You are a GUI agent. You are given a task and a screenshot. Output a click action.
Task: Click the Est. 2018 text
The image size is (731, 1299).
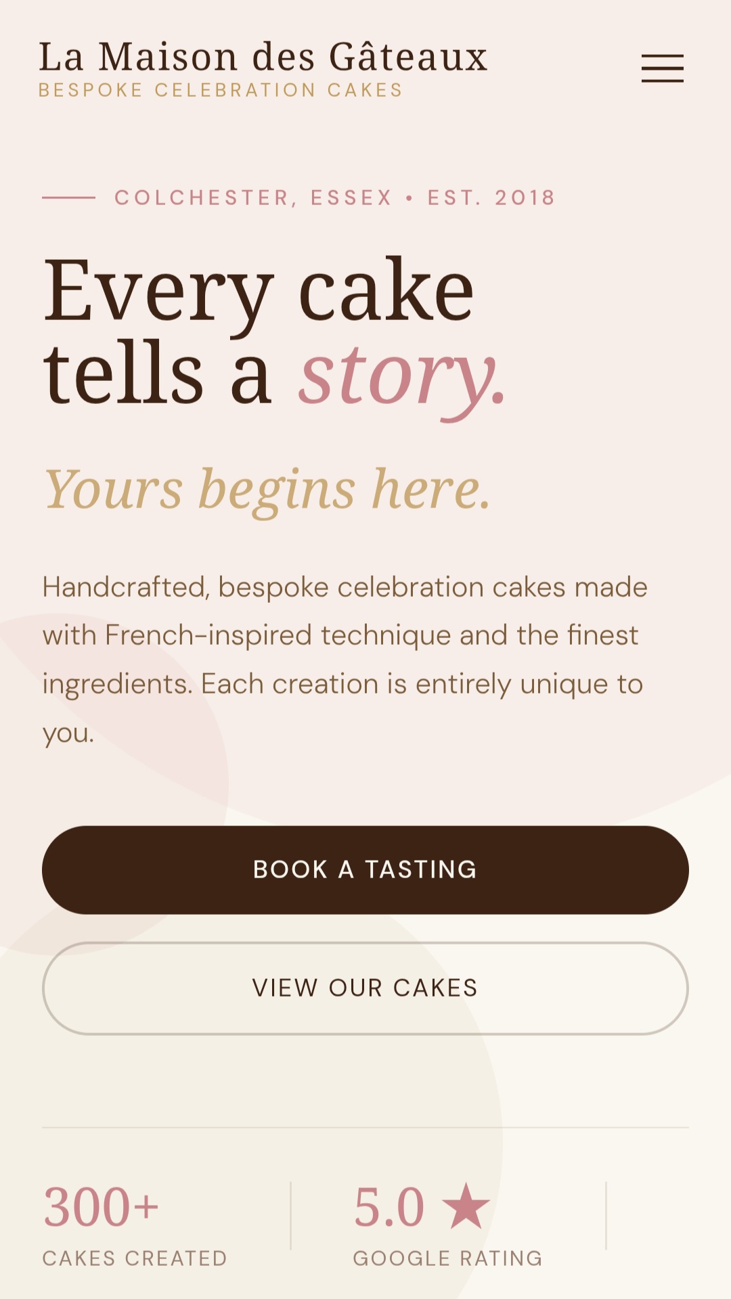tap(491, 198)
